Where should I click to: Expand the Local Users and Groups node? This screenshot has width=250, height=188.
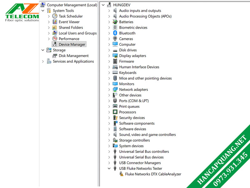tap(49, 33)
